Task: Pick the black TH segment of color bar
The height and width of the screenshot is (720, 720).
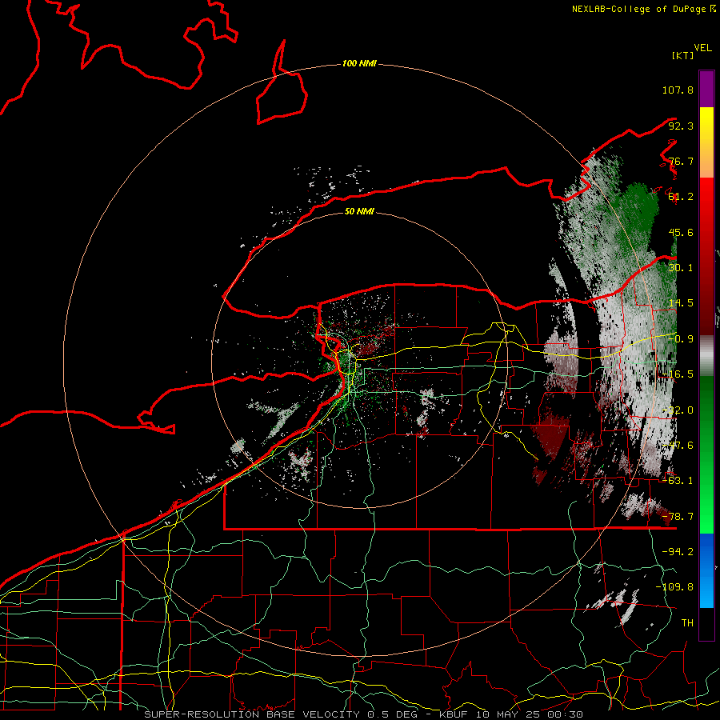Action: 706,623
